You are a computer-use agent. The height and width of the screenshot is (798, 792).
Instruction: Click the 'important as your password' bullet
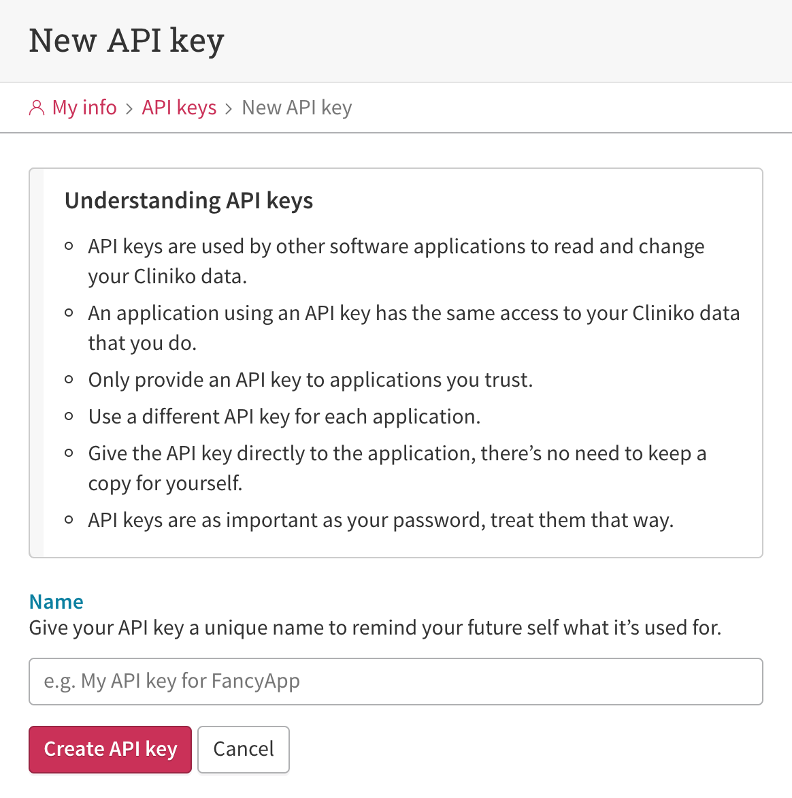pos(381,520)
